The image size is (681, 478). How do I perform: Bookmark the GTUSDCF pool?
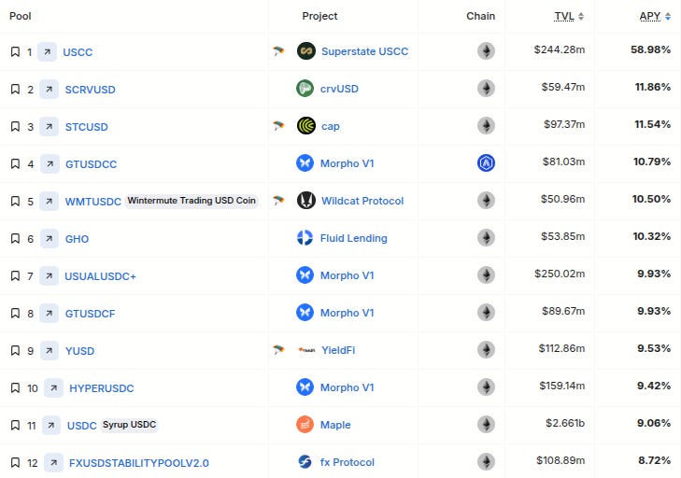[x=15, y=314]
